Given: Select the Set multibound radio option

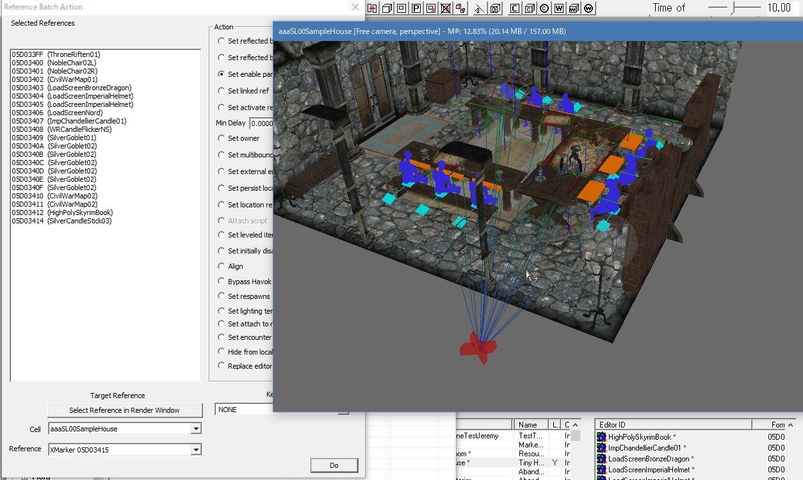Looking at the screenshot, I should (222, 155).
